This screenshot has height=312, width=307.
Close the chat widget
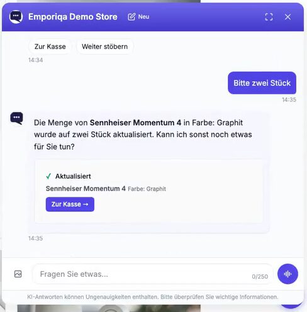click(x=287, y=17)
